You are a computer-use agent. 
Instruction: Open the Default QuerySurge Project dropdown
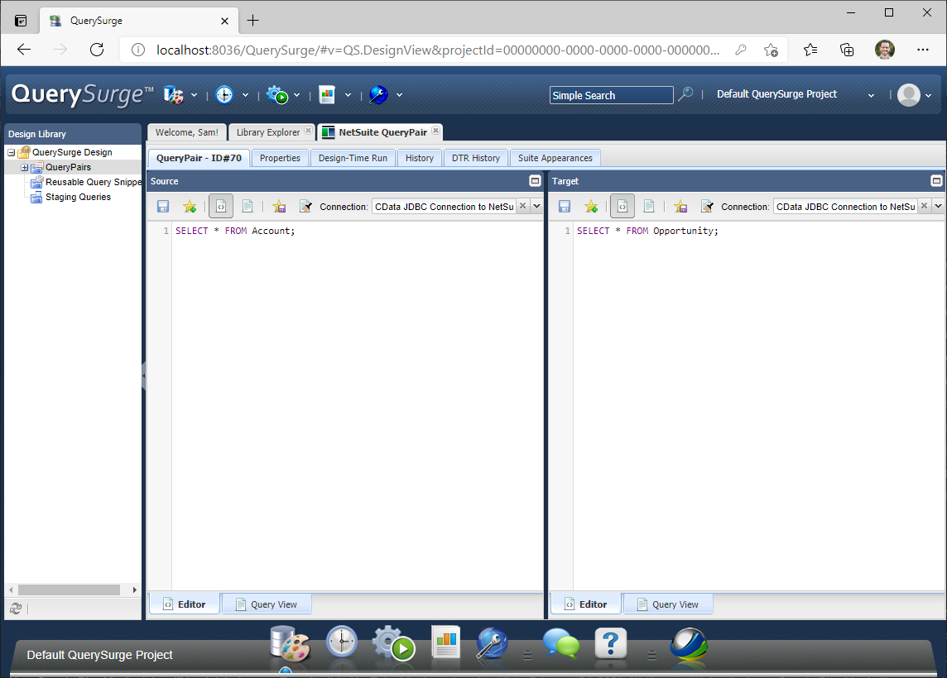(x=871, y=95)
